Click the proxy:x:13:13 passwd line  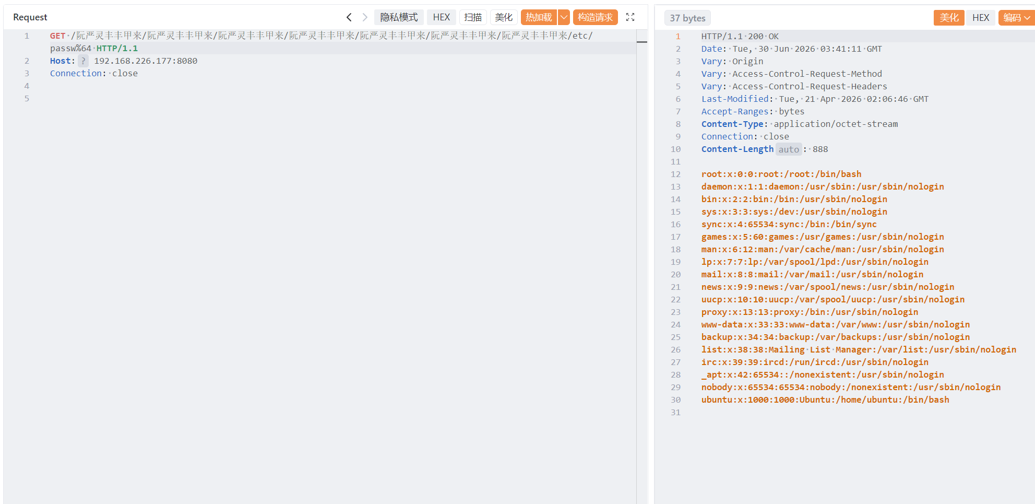(x=810, y=312)
